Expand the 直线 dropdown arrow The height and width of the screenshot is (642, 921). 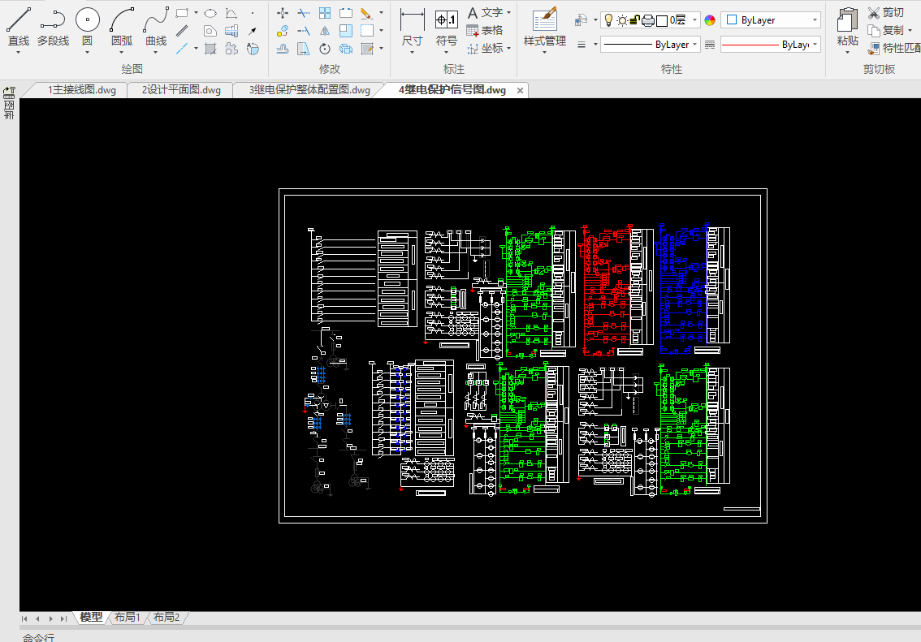18,52
